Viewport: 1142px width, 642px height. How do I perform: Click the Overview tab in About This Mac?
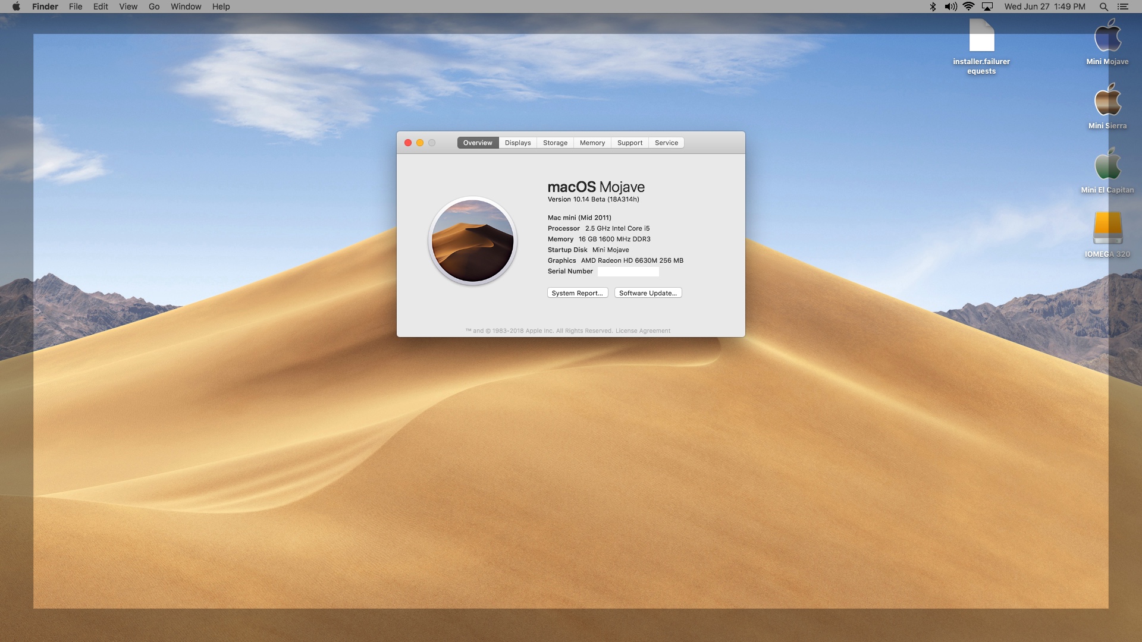tap(477, 142)
